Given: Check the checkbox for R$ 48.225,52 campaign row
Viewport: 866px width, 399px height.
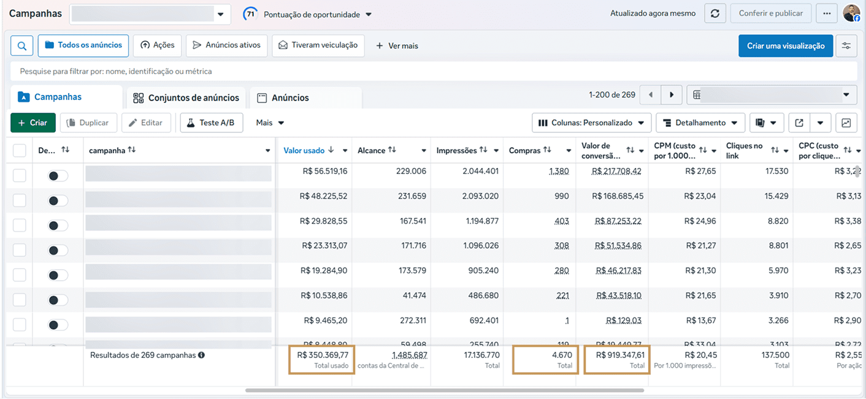Looking at the screenshot, I should [x=20, y=200].
